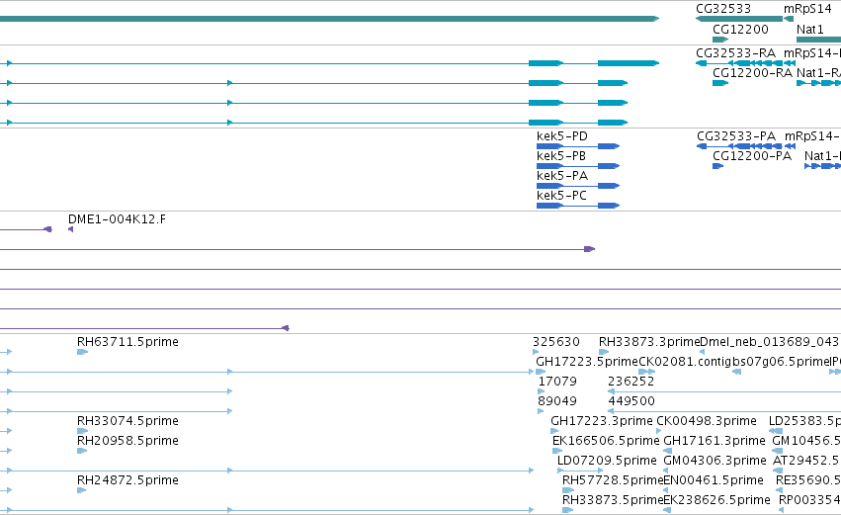Screen dimensions: 841x515
Task: Open the GH17223.5prime EST label
Action: 587,362
